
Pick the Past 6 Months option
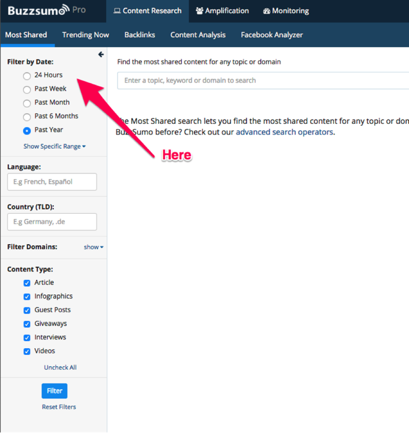(x=27, y=117)
